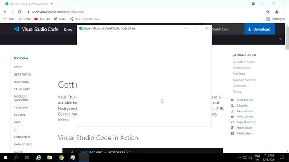
Task: Expand the NODE.JS / JAVASCRIPT section
Action: click(21, 99)
